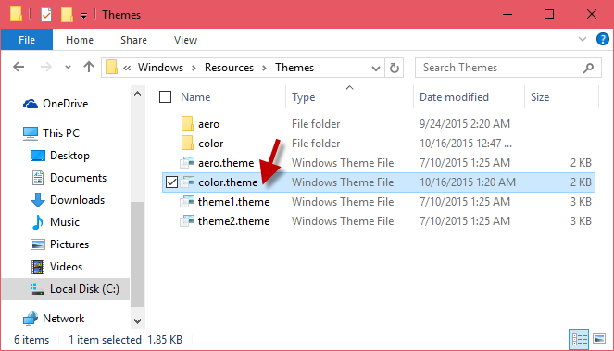Click Themes in the address path
The image size is (614, 351).
(x=294, y=68)
